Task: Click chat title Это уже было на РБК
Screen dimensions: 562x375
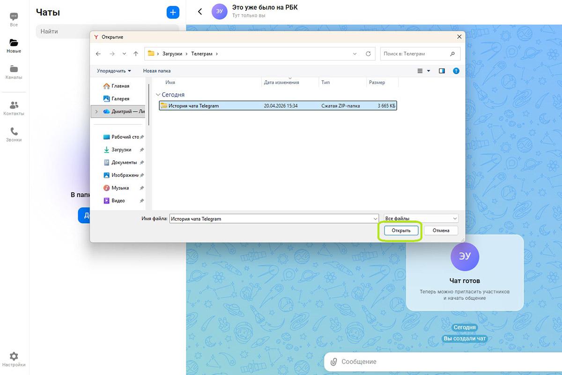Action: pyautogui.click(x=265, y=7)
